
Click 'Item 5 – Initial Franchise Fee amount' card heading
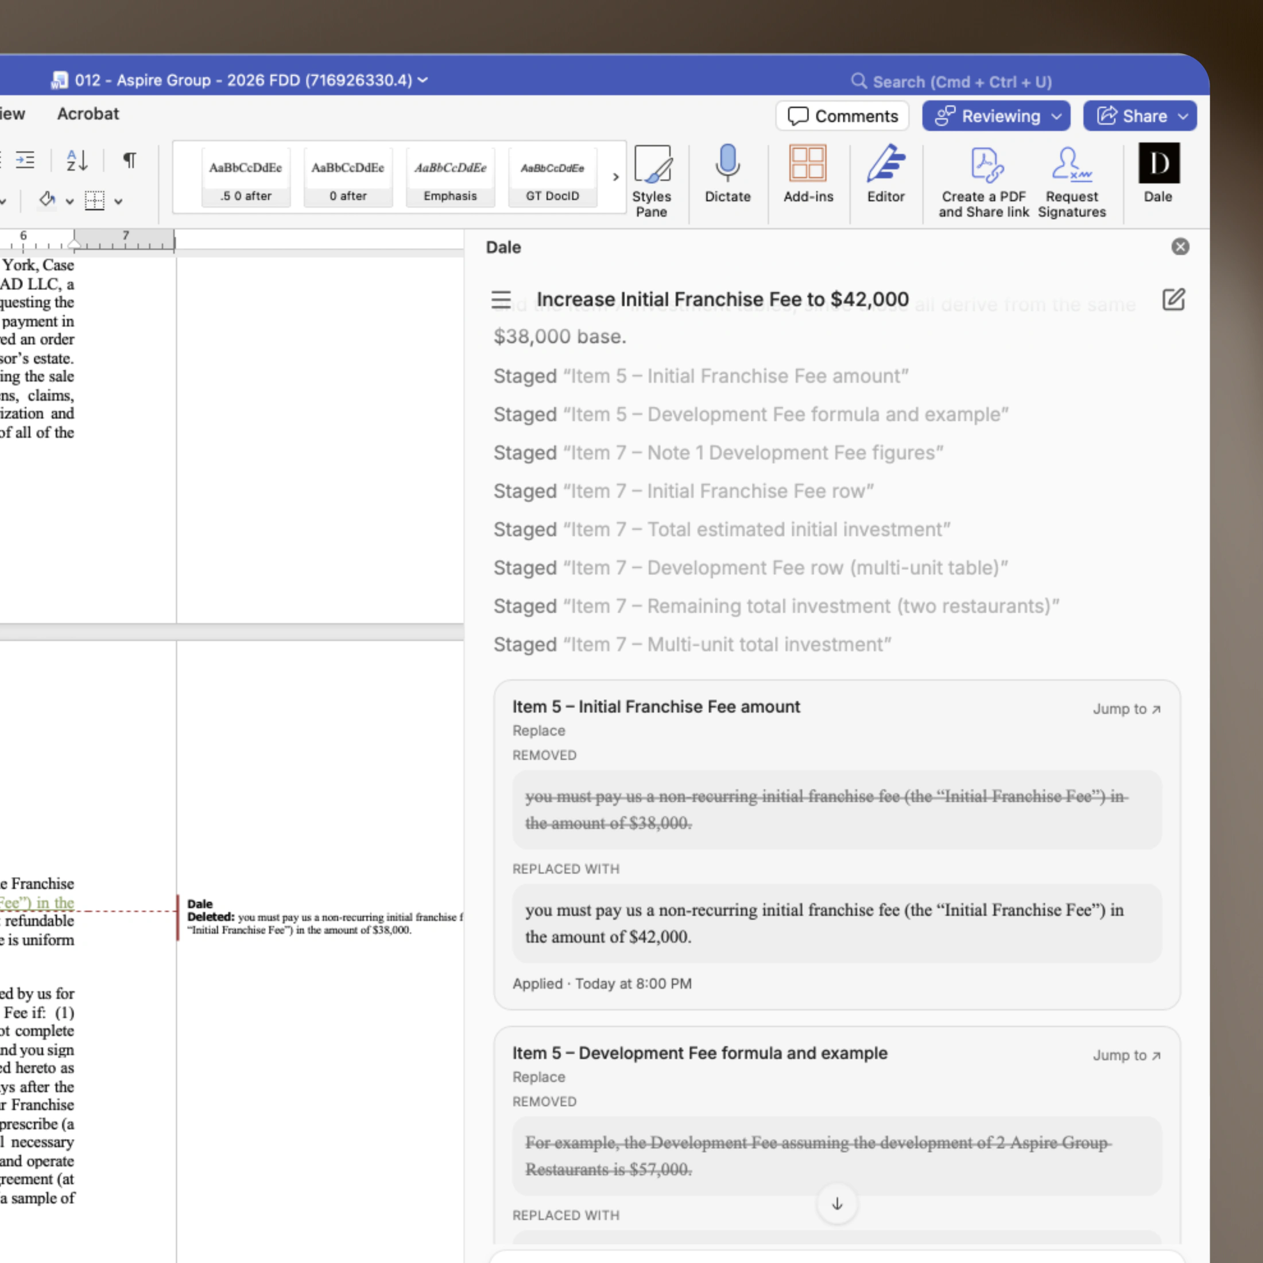(x=656, y=707)
